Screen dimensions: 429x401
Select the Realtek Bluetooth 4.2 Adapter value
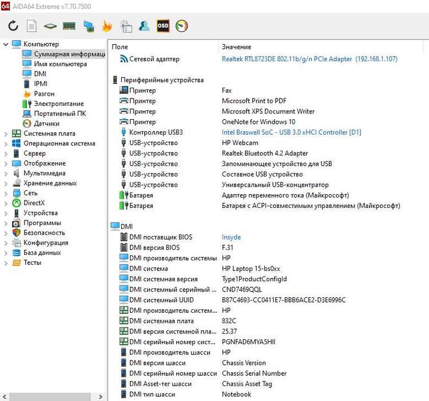click(265, 153)
